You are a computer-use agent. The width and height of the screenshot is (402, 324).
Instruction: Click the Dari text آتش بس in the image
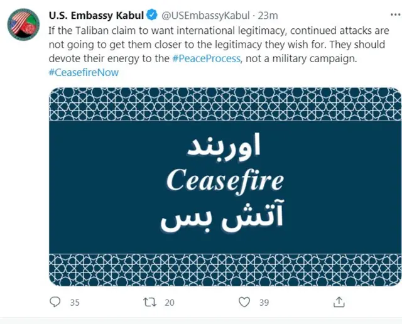click(224, 218)
